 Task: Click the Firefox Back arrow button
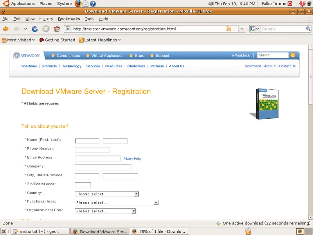pyautogui.click(x=5, y=29)
